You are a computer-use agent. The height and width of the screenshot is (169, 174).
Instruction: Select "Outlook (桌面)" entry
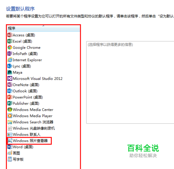pyautogui.click(x=25, y=91)
